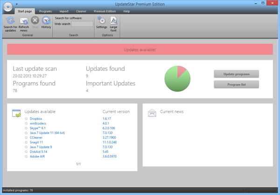The image size is (280, 195).
Task: Click the Important Updates heading
Action: (111, 84)
